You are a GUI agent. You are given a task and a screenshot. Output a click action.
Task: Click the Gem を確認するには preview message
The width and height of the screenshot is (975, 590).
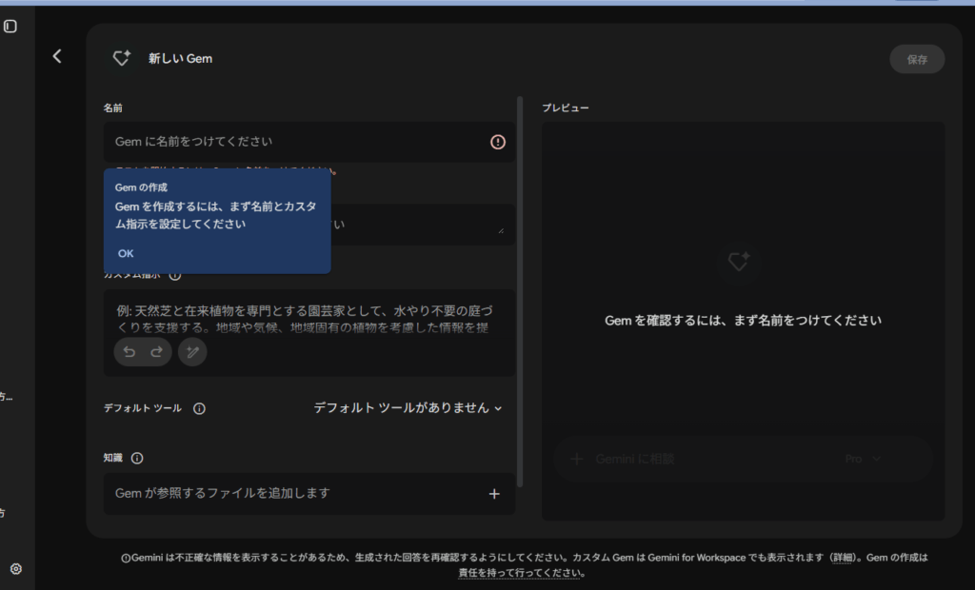pos(743,321)
